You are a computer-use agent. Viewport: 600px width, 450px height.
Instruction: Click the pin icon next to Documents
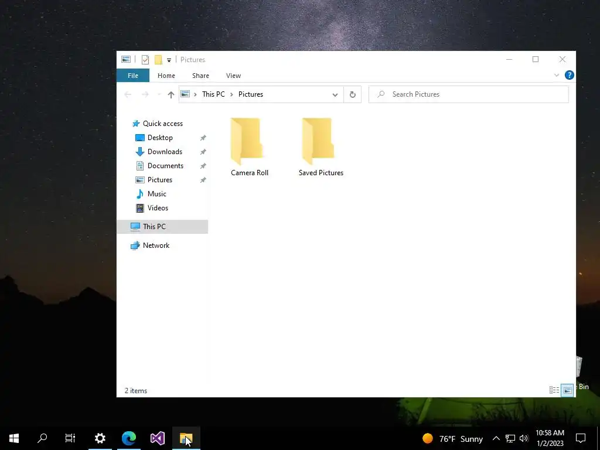[203, 166]
